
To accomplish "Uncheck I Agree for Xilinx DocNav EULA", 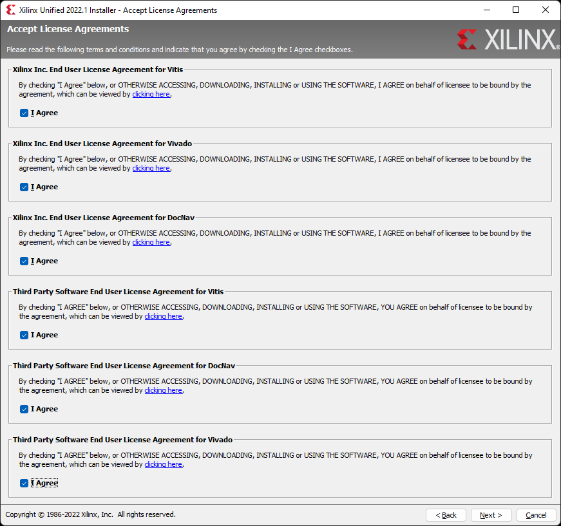I will pyautogui.click(x=24, y=261).
